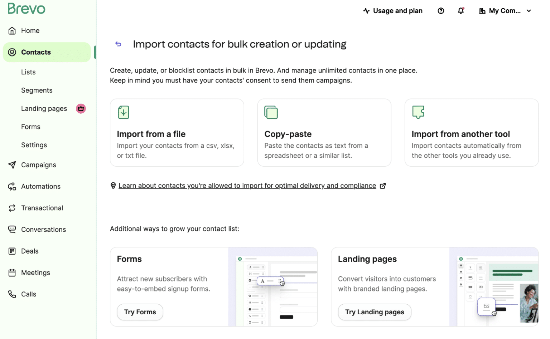Click the Import from a file icon
Viewport: 550px width, 339px height.
(124, 112)
